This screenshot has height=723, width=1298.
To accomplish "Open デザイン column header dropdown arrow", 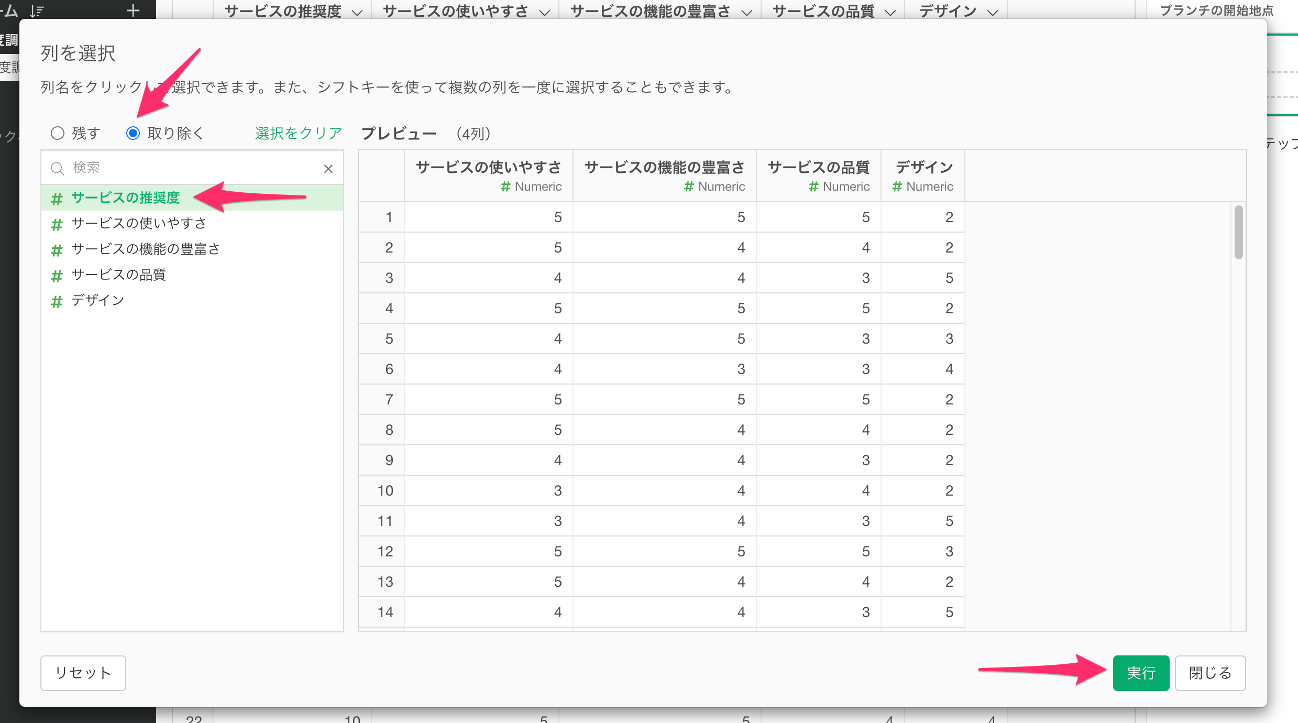I will 992,12.
